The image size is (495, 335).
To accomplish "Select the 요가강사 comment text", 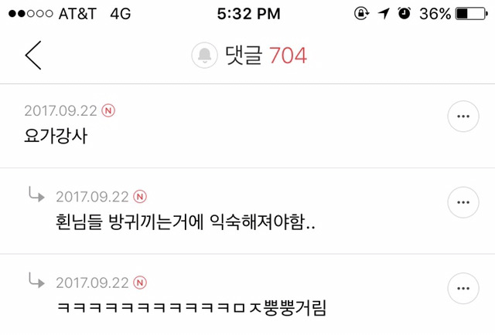I will pyautogui.click(x=56, y=136).
